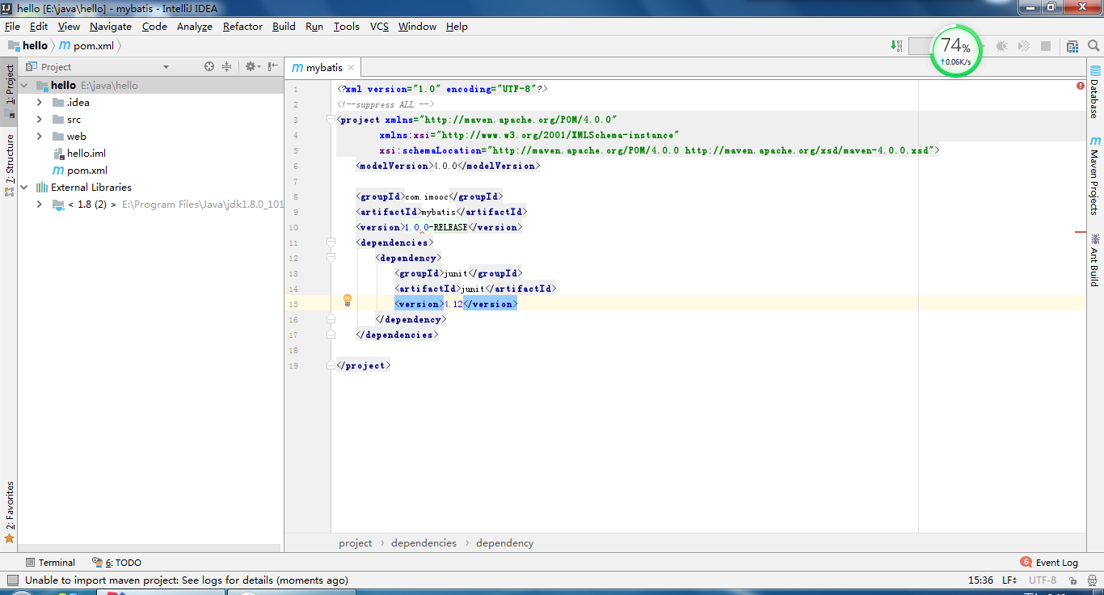The width and height of the screenshot is (1104, 595).
Task: Click the project breadcrumb below editor
Action: click(356, 543)
